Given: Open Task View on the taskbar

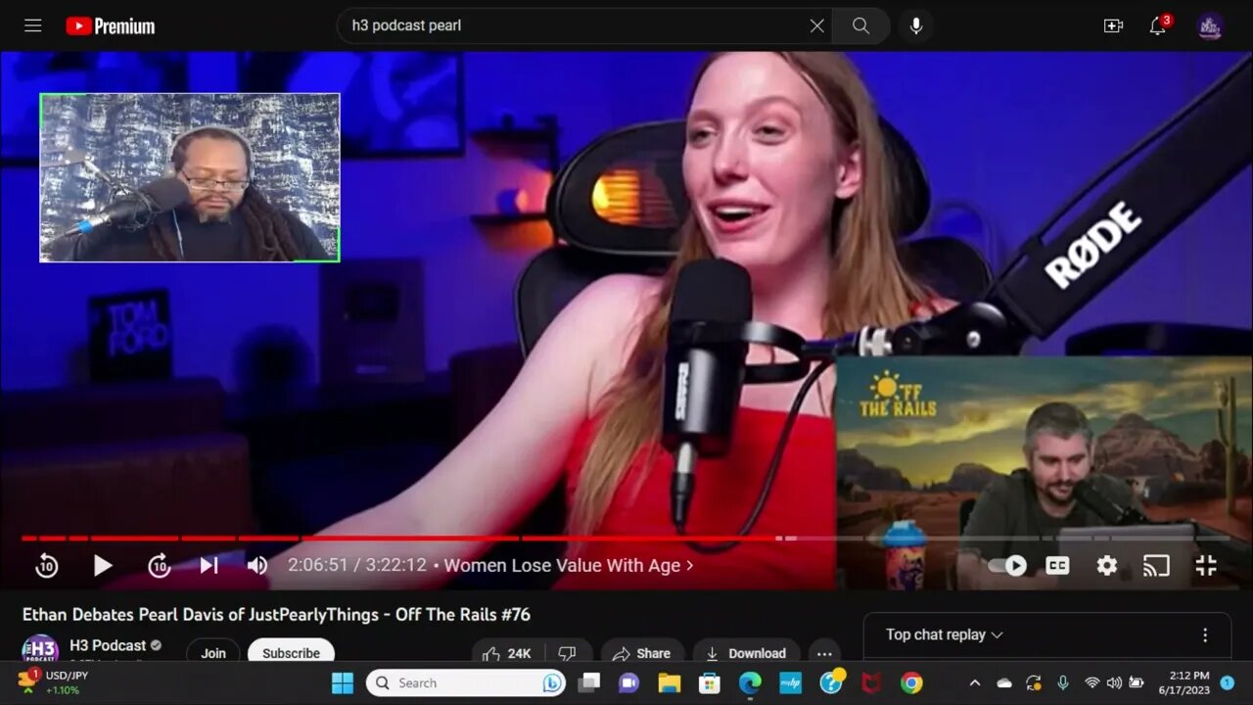Looking at the screenshot, I should pos(588,682).
